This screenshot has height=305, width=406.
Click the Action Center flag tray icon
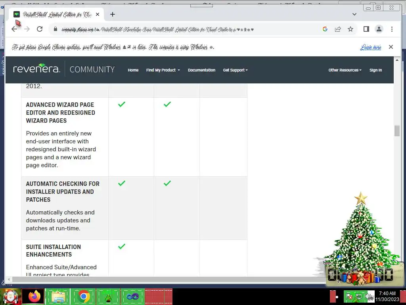349,296
